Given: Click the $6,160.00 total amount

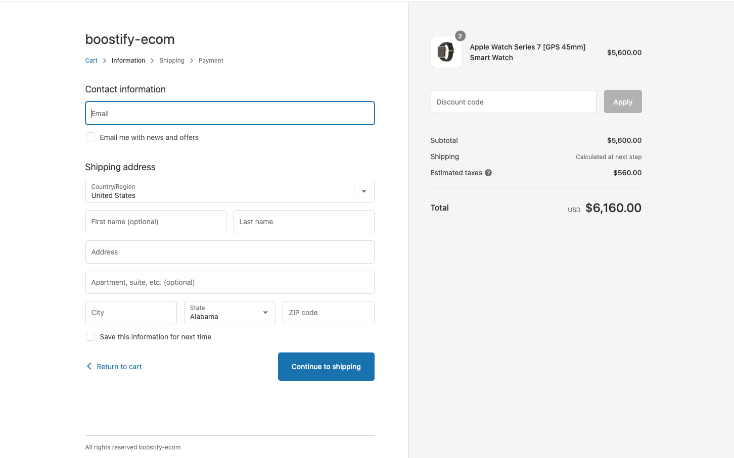Looking at the screenshot, I should point(613,208).
